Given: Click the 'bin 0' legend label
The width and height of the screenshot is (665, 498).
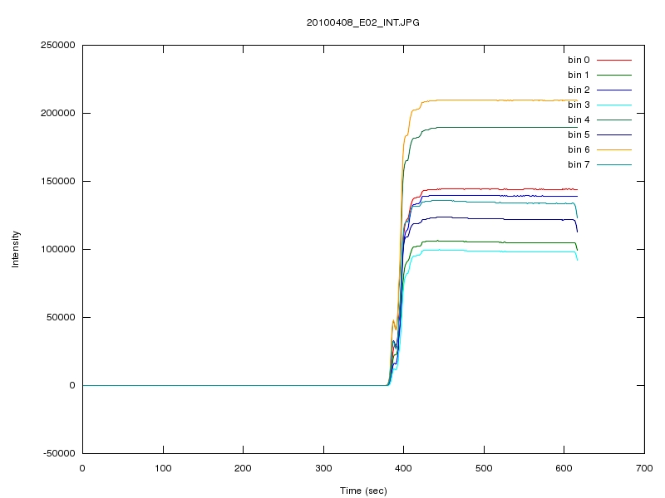Looking at the screenshot, I should click(579, 60).
